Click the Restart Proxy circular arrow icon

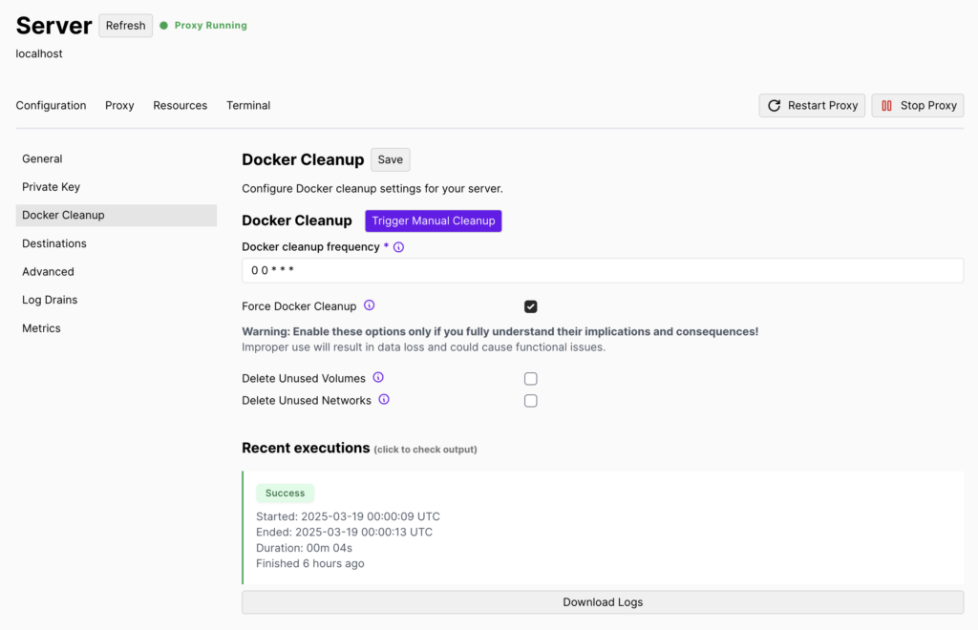click(774, 105)
